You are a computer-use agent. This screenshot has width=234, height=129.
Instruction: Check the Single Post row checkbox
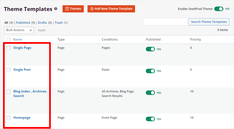[x=8, y=70]
